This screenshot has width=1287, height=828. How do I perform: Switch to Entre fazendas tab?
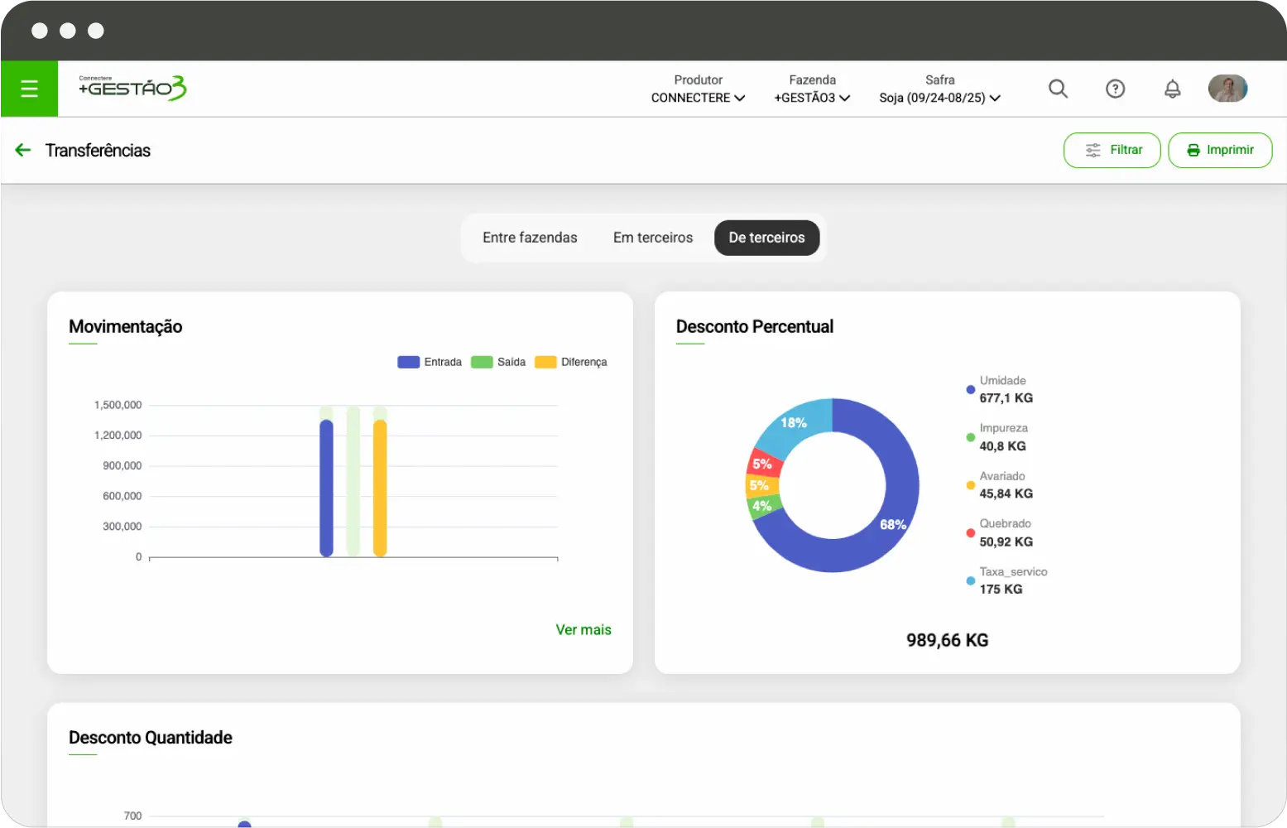click(x=530, y=238)
